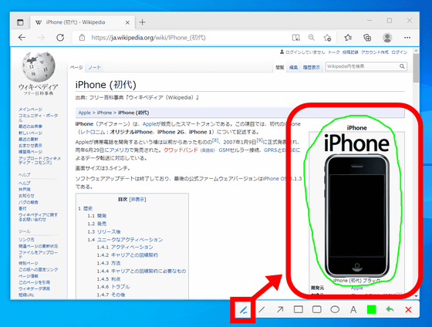Select the rounded rectangle tool
Screen dimensions: 432x327
317,309
